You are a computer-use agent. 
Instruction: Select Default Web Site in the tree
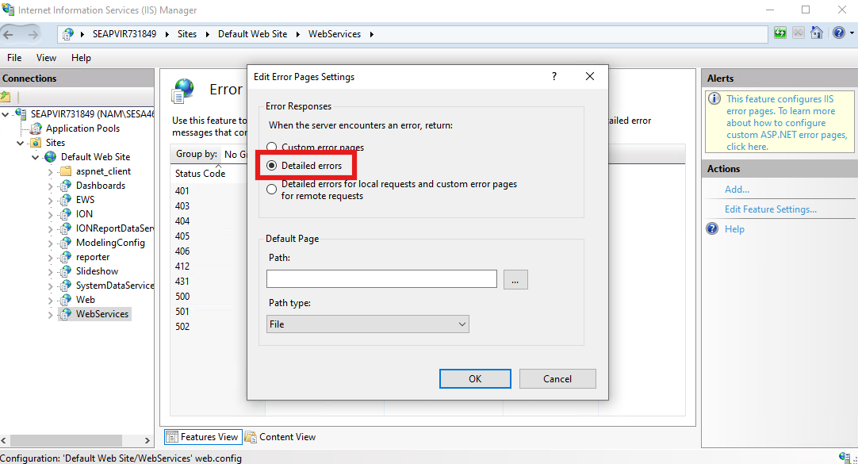pyautogui.click(x=95, y=156)
